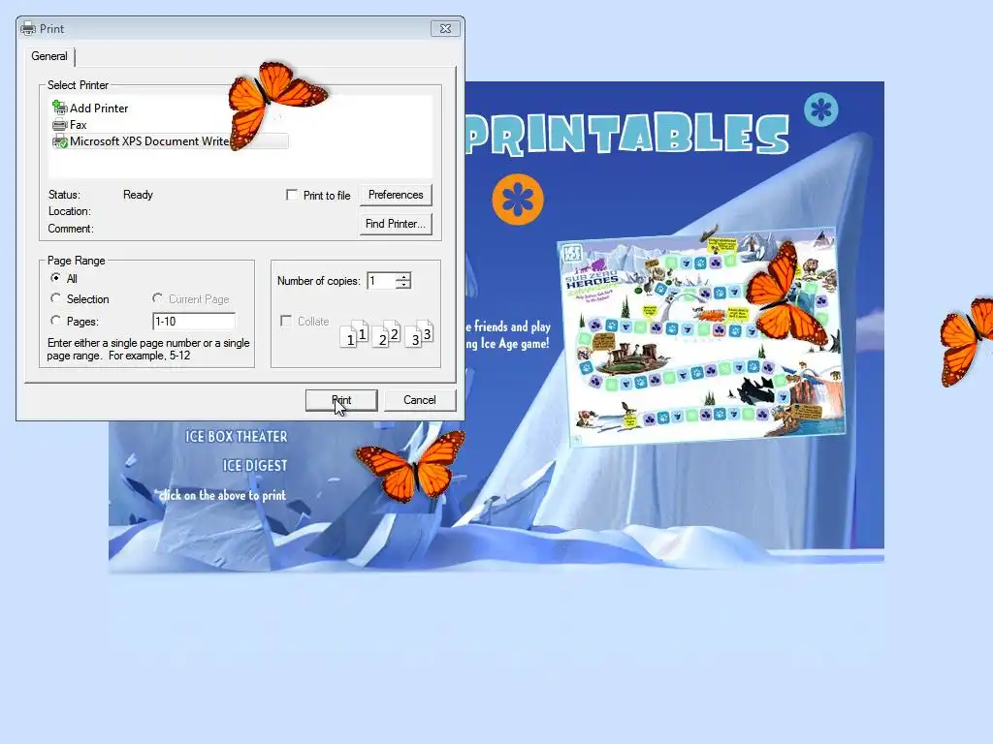
Task: Click the Find Printer... button
Action: pyautogui.click(x=396, y=224)
